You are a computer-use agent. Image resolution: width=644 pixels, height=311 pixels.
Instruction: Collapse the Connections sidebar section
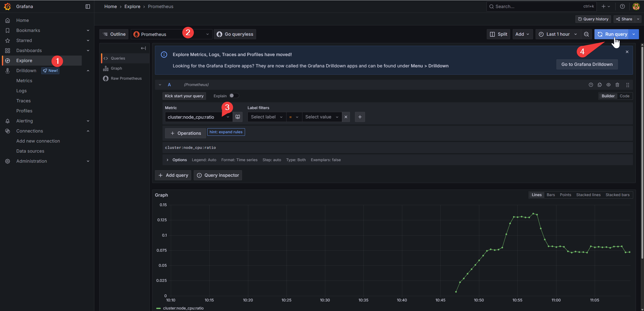click(88, 131)
